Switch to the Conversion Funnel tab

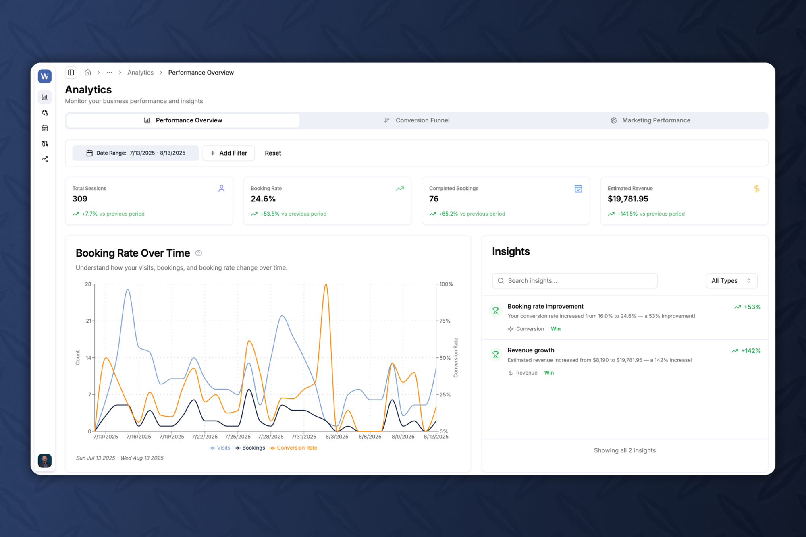tap(417, 120)
